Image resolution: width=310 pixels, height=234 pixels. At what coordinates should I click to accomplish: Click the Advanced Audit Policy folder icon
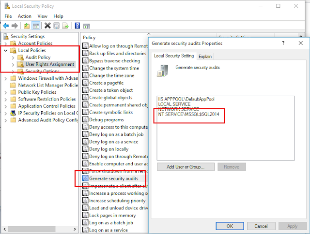coord(13,120)
